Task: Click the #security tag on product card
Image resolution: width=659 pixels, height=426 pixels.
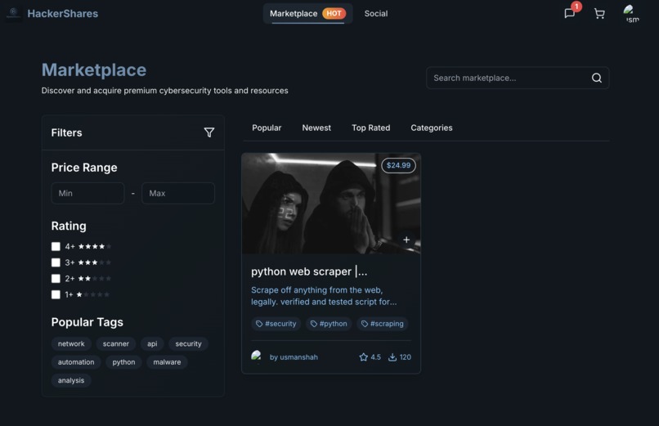Action: tap(276, 324)
